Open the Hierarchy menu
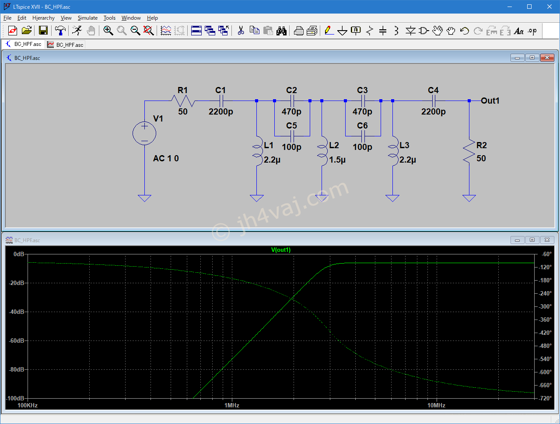The height and width of the screenshot is (424, 560). point(43,18)
